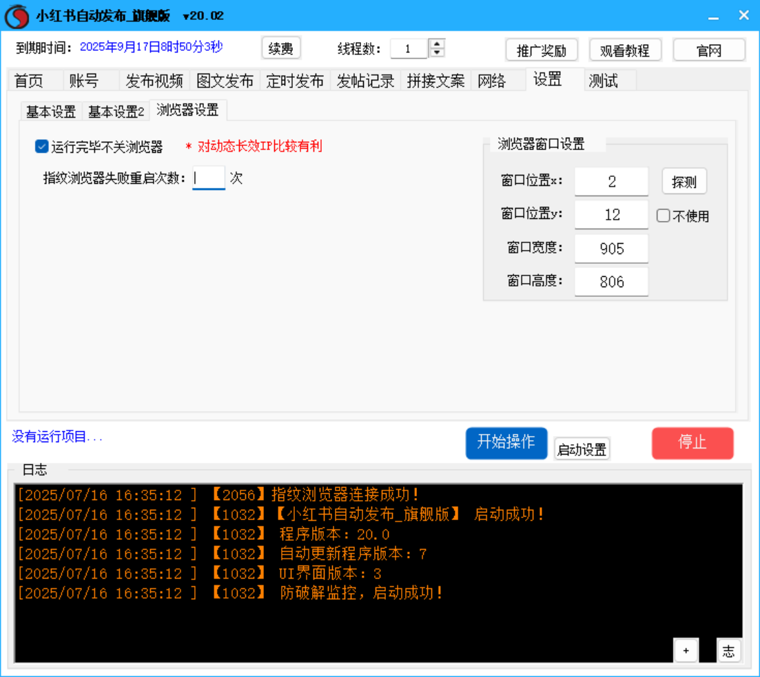760x677 pixels.
Task: Open the 观看教程 tutorial button
Action: click(625, 50)
